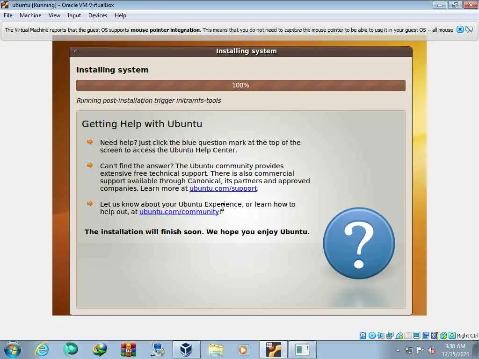Click the installation progress bar at 100%
479x359 pixels.
[241, 86]
